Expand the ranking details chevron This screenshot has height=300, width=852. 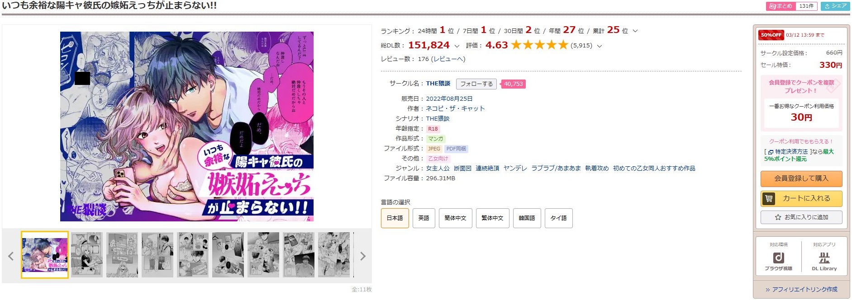[x=635, y=31]
